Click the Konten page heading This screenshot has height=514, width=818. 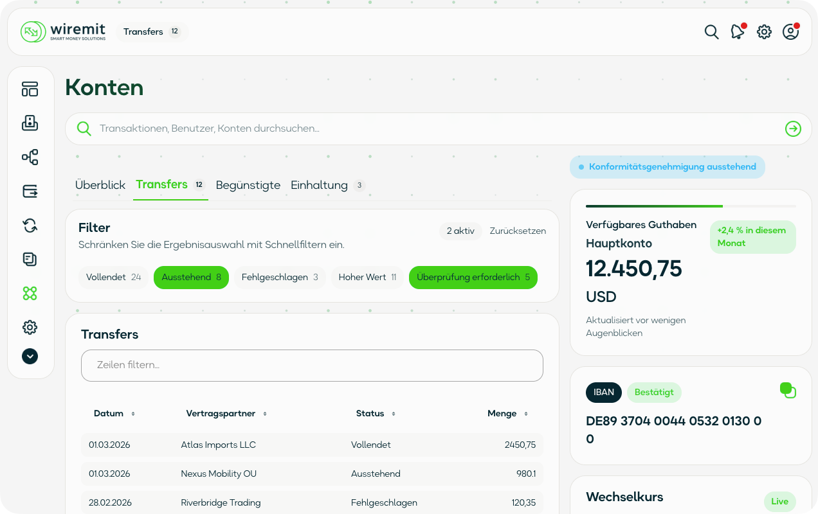[x=104, y=87]
